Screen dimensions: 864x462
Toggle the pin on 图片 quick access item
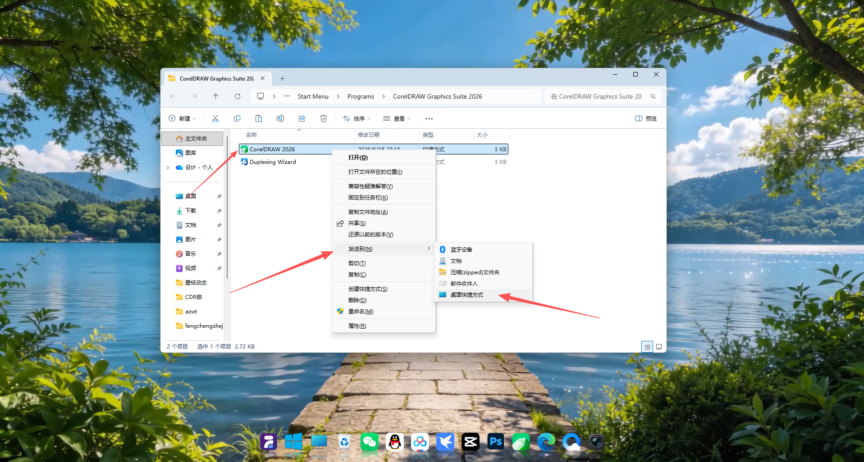coord(219,240)
